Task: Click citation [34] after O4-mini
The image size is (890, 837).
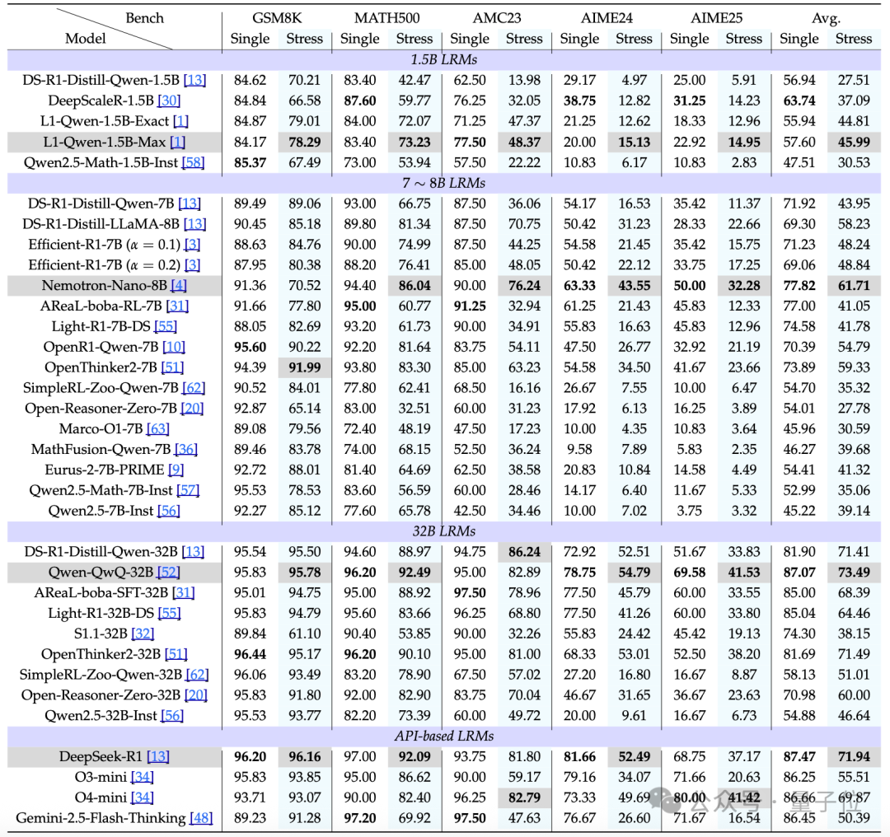Action: 143,797
